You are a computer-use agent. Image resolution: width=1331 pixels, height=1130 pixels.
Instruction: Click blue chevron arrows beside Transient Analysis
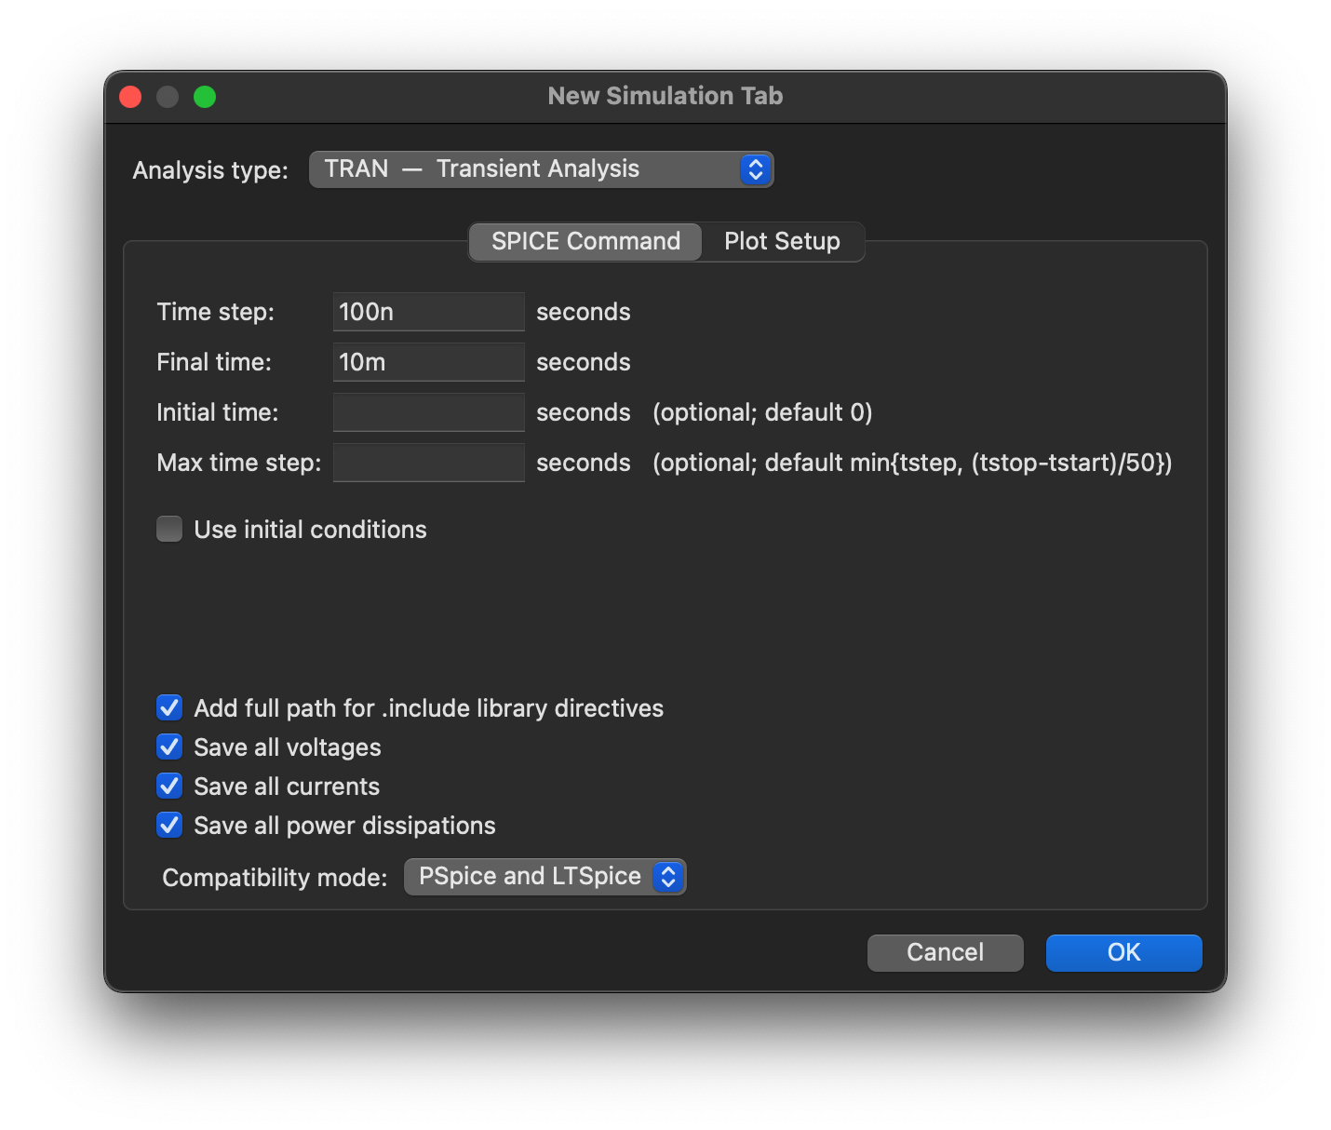pos(755,169)
